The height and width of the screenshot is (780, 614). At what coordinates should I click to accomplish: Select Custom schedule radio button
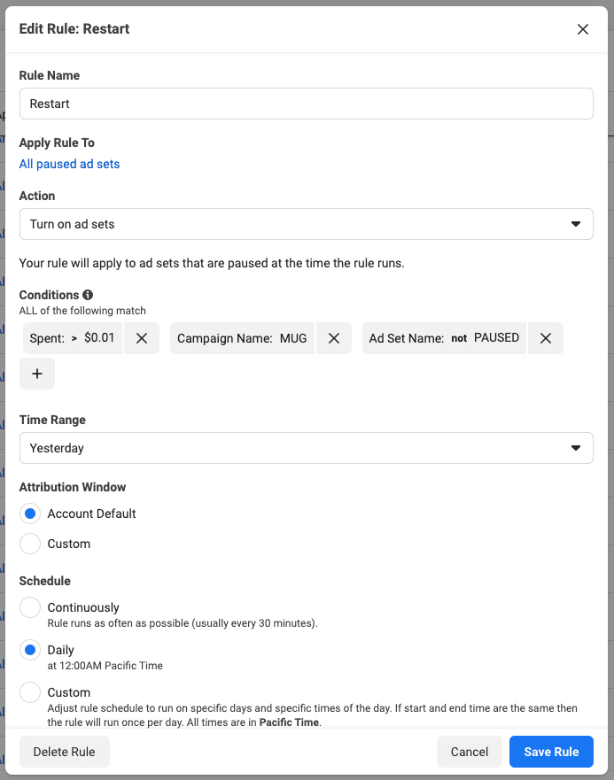(30, 692)
